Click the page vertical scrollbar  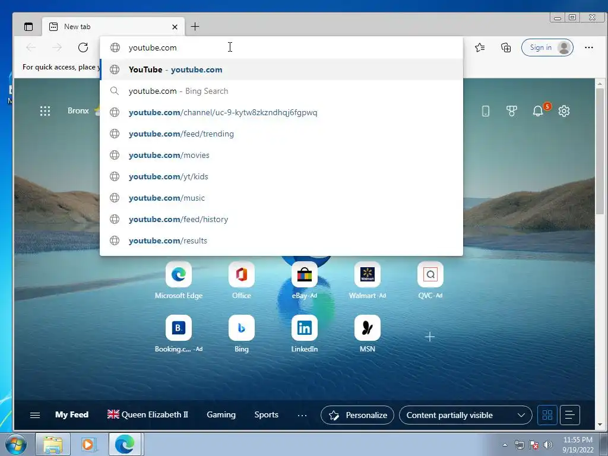pyautogui.click(x=600, y=151)
